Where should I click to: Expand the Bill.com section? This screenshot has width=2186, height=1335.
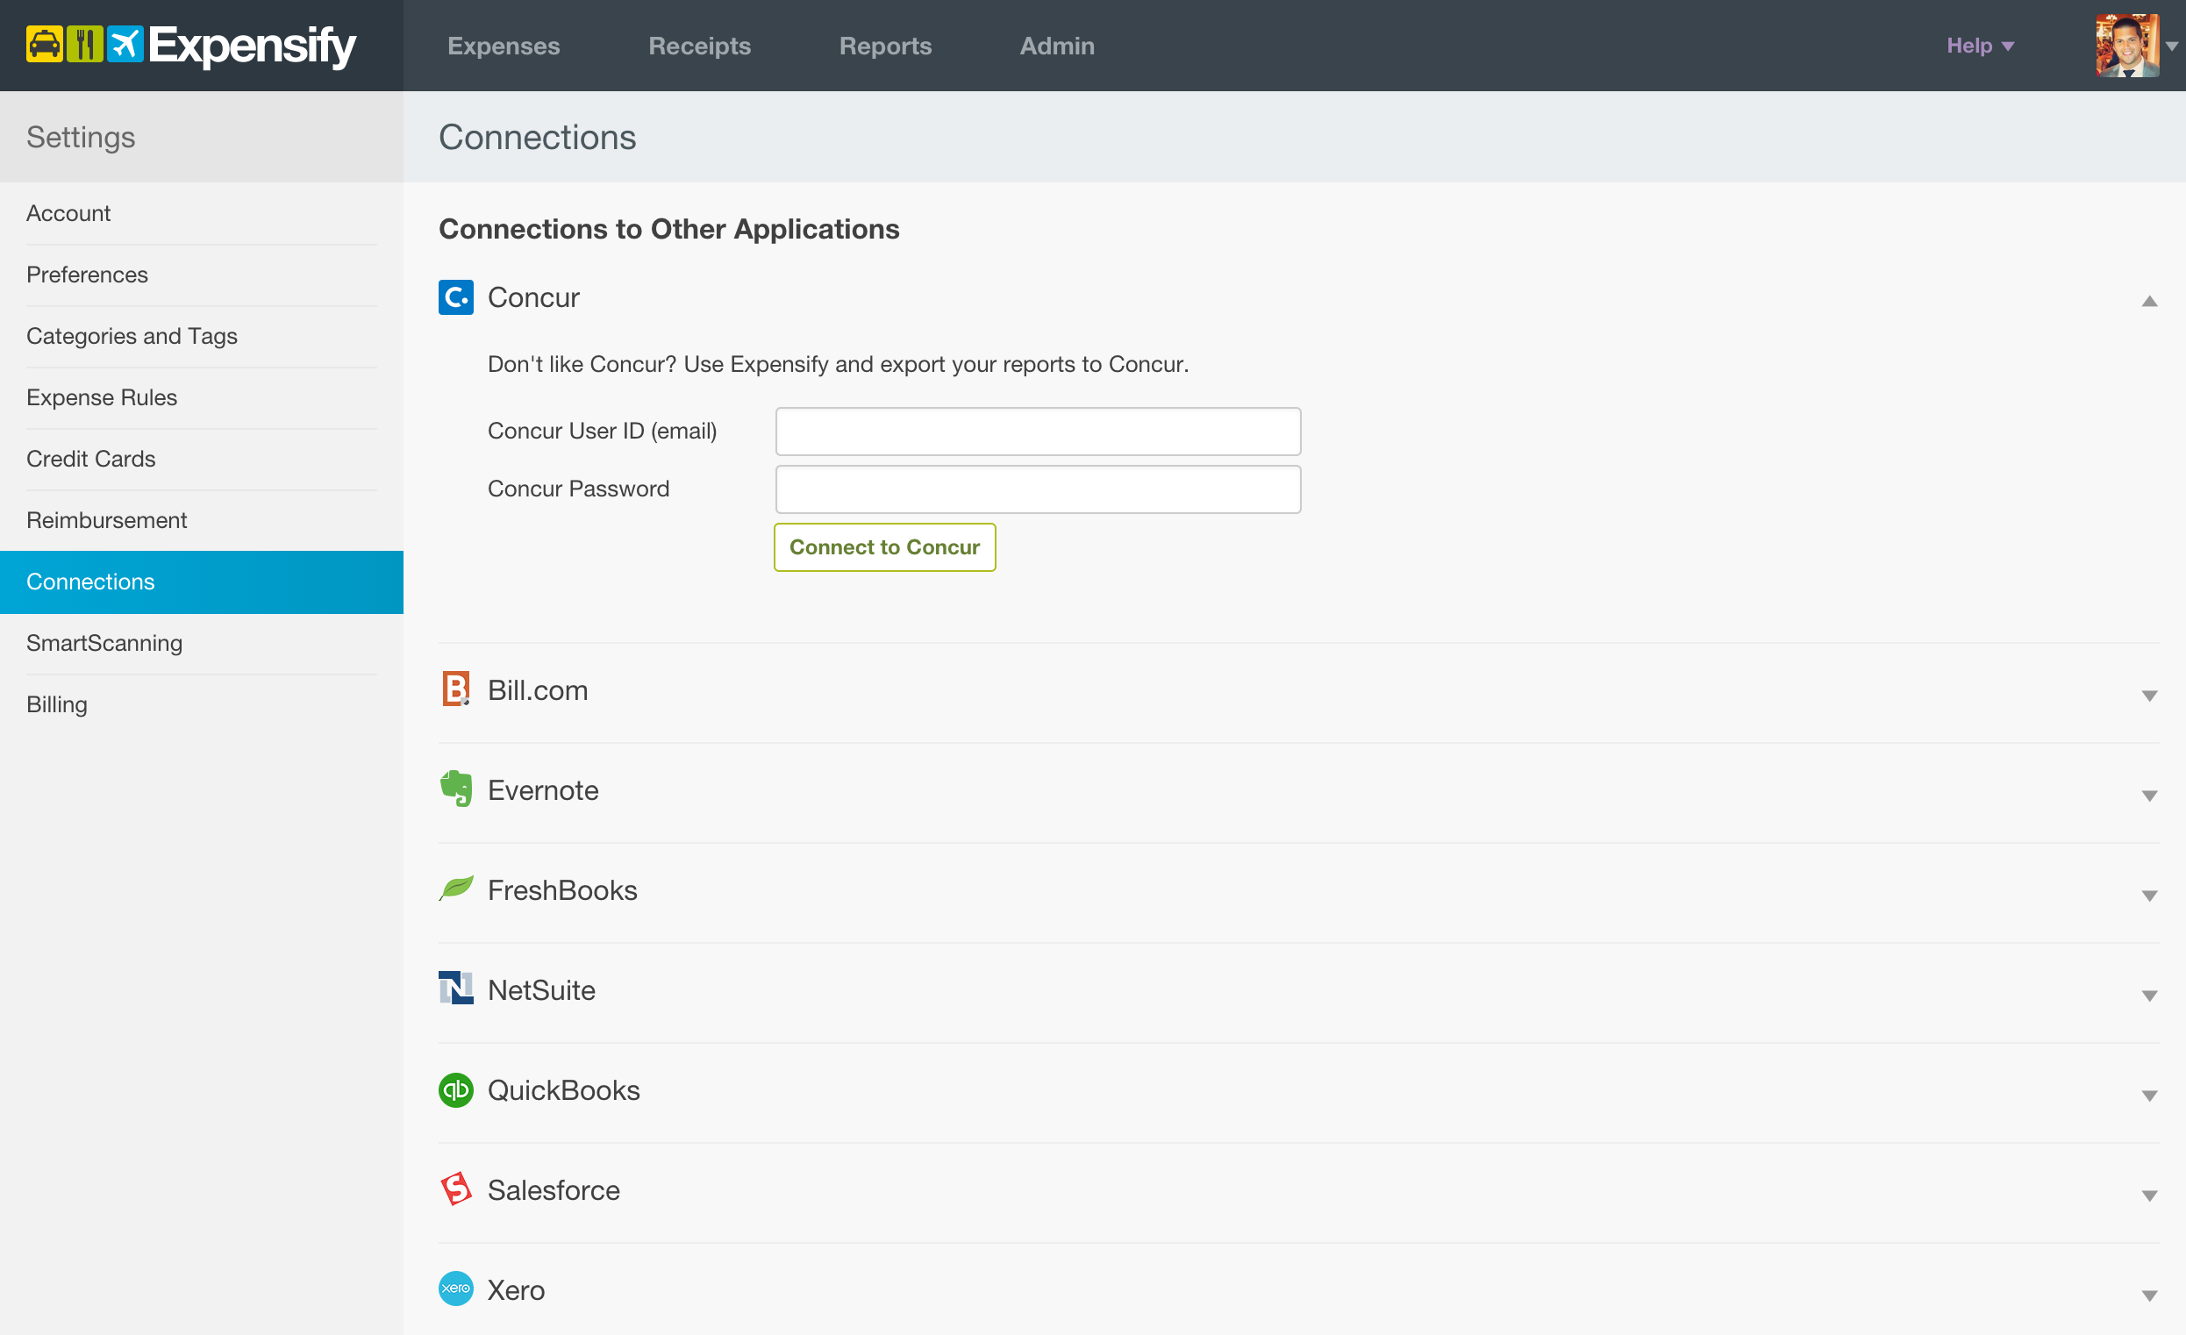(2148, 695)
